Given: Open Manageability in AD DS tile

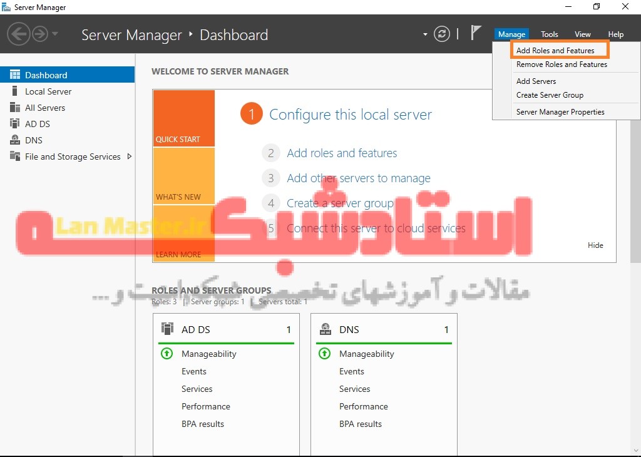Looking at the screenshot, I should point(209,354).
